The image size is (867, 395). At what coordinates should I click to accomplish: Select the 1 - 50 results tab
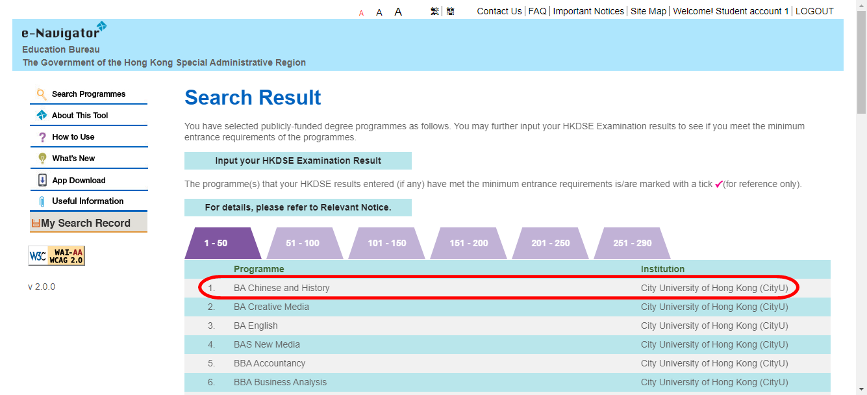[222, 243]
